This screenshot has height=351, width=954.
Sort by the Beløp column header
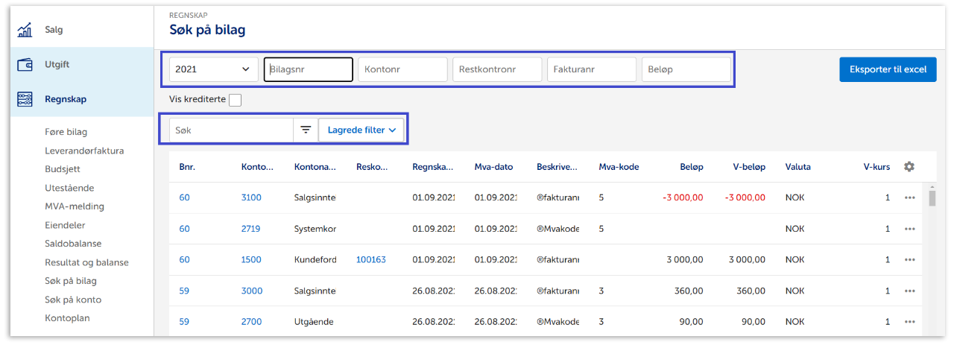tap(691, 167)
